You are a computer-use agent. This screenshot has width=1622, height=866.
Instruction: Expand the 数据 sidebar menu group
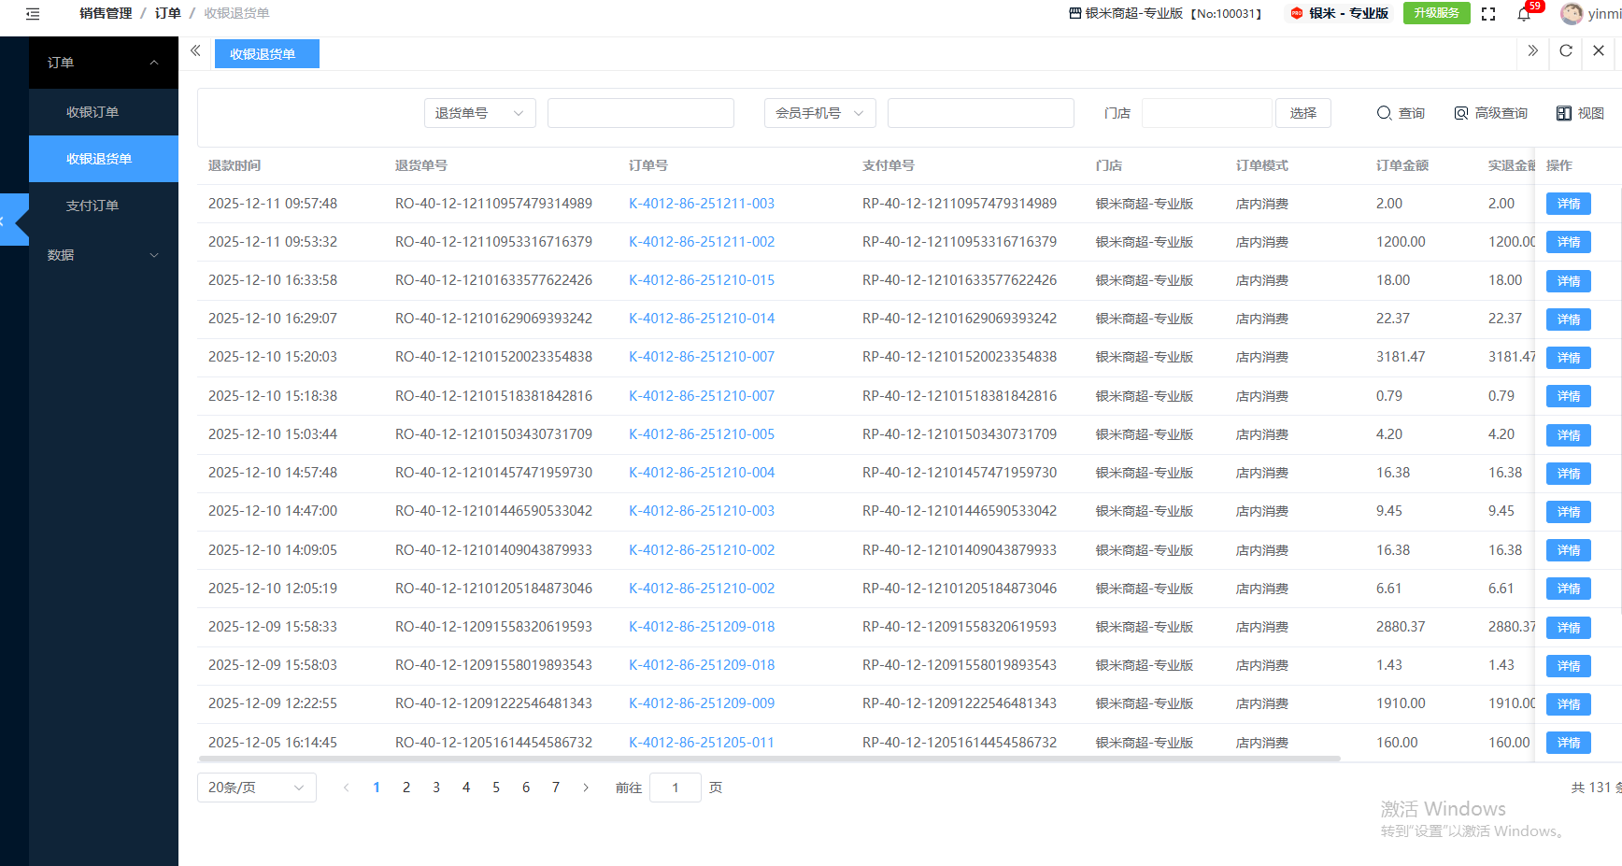[x=103, y=255]
